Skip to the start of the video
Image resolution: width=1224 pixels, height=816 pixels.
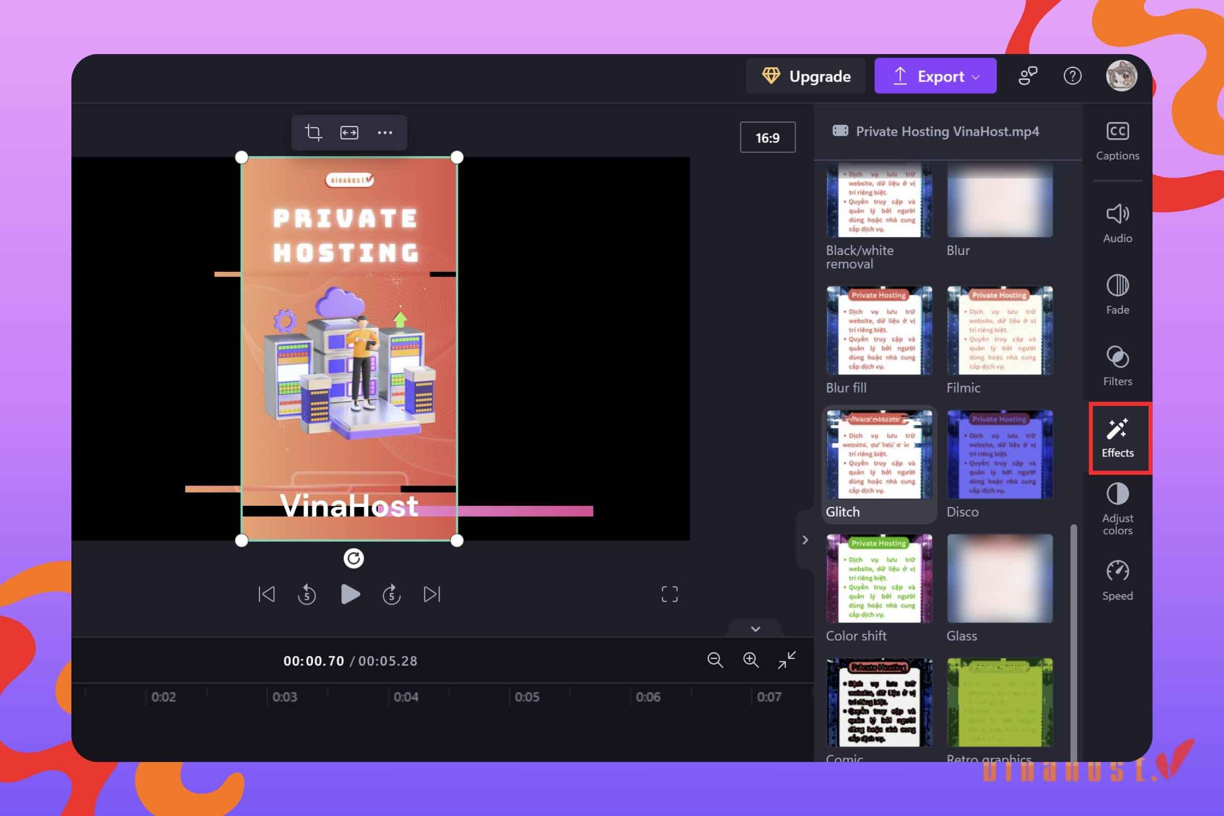(x=266, y=594)
